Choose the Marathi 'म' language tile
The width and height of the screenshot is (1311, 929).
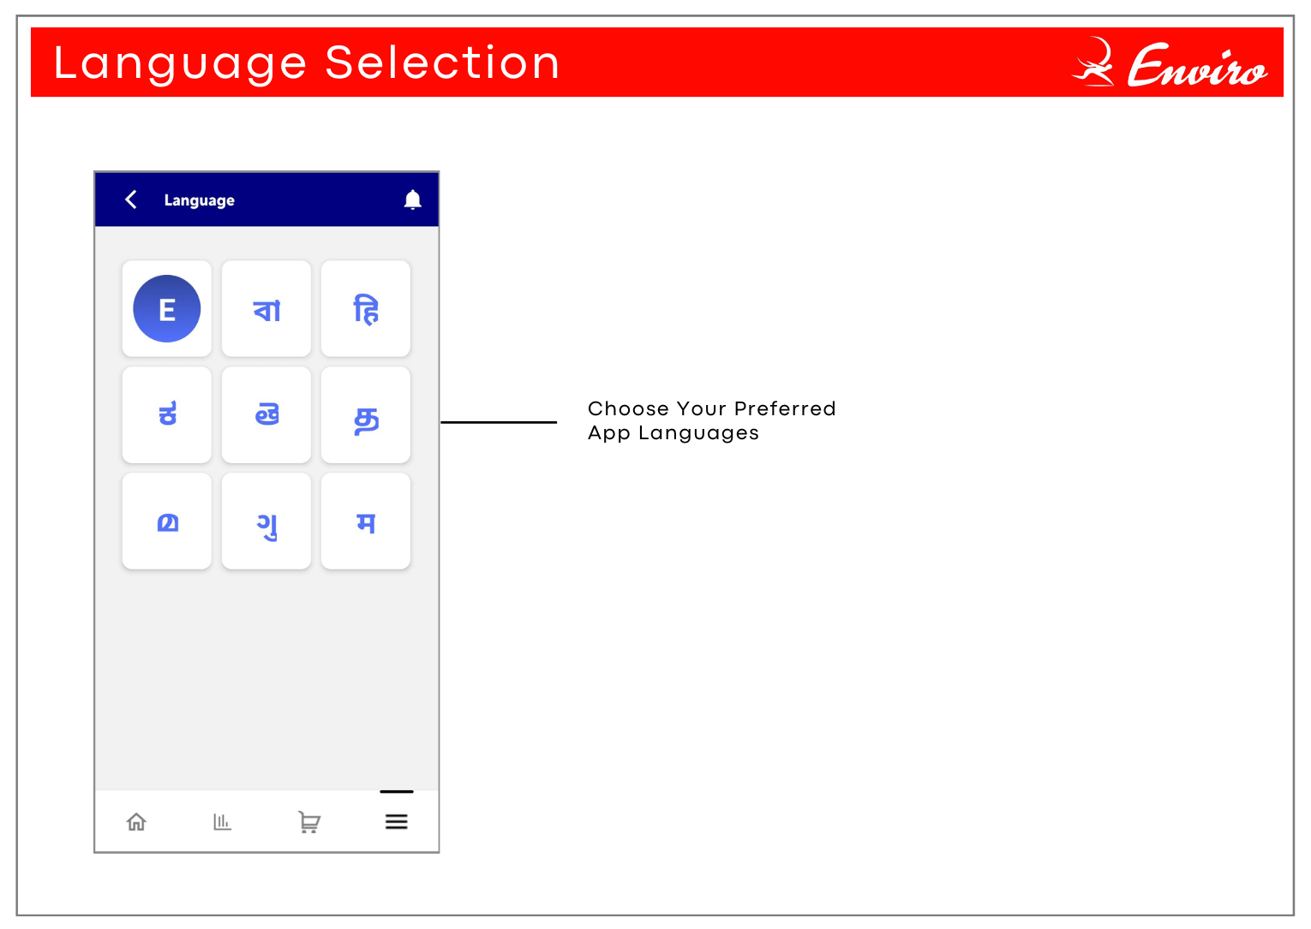coord(366,521)
